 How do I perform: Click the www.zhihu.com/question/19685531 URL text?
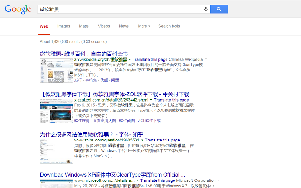click(107, 140)
